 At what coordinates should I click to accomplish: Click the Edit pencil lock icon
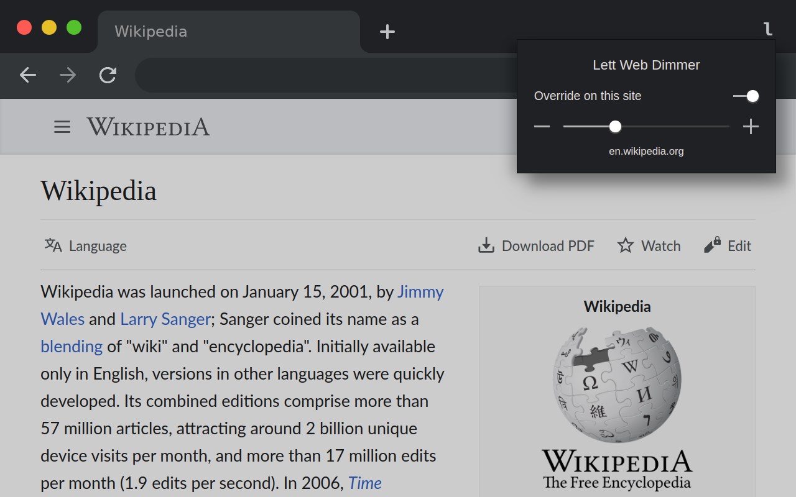click(x=712, y=245)
